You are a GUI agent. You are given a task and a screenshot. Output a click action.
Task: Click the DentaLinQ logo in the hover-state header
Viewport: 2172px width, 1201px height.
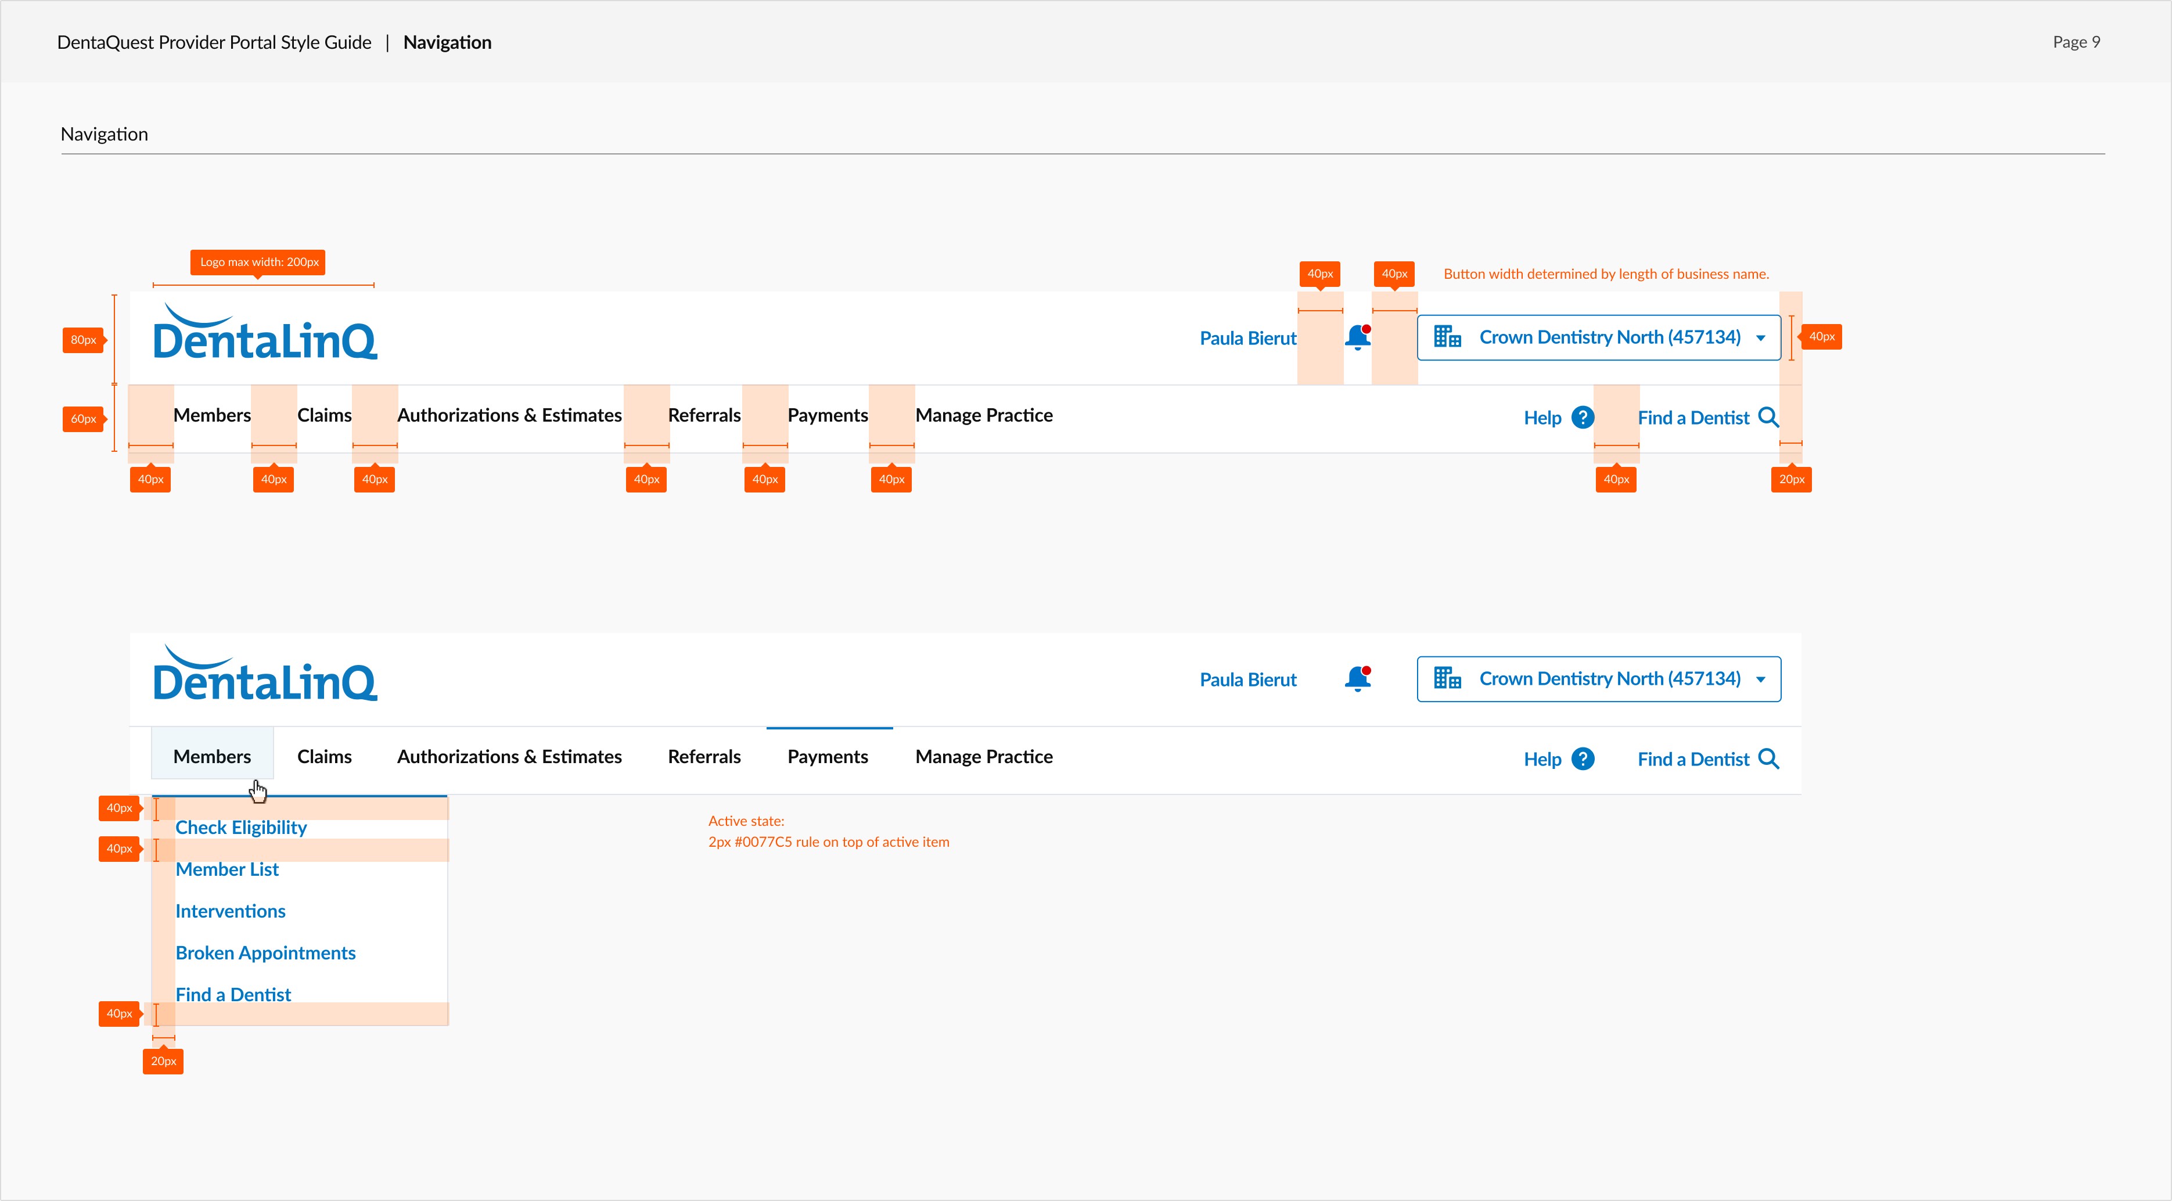[265, 673]
